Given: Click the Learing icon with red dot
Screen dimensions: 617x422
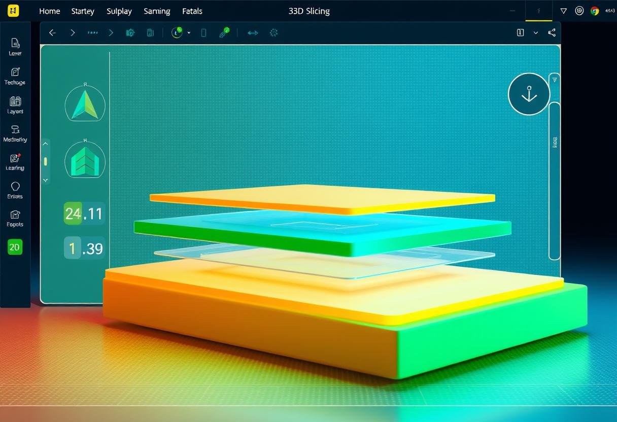Looking at the screenshot, I should click(15, 161).
